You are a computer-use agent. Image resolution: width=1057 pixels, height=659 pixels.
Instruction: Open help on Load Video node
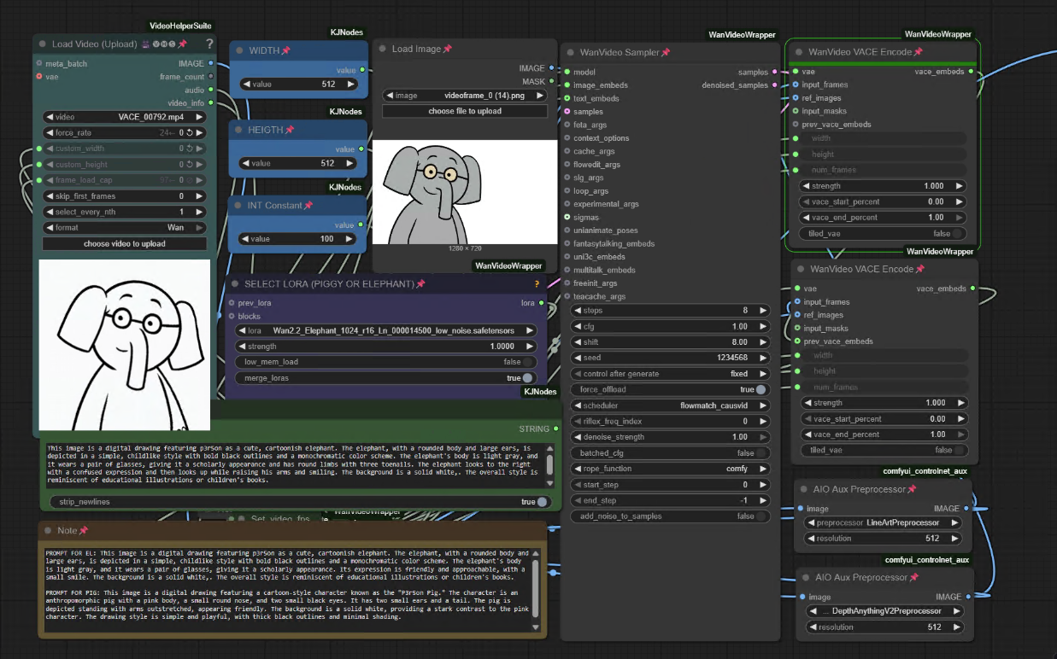coord(209,44)
